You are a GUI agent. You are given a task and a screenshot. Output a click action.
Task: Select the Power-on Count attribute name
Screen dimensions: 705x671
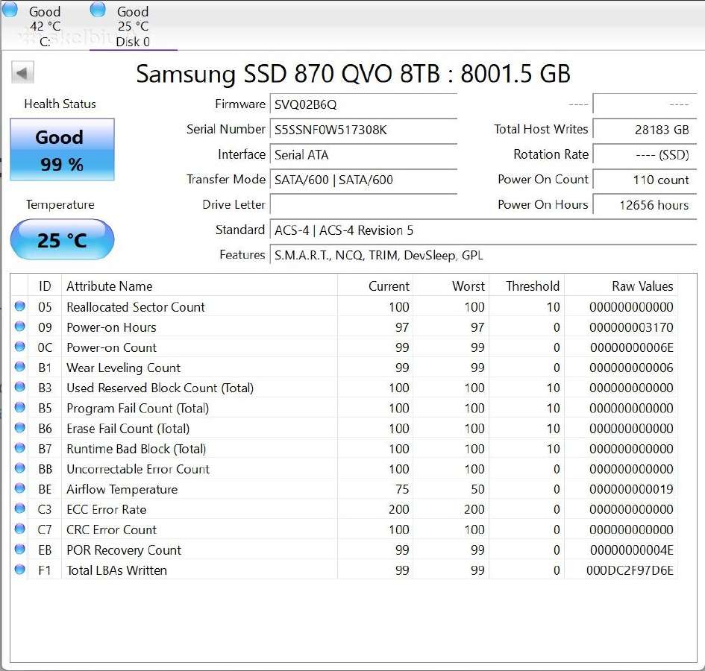click(111, 347)
